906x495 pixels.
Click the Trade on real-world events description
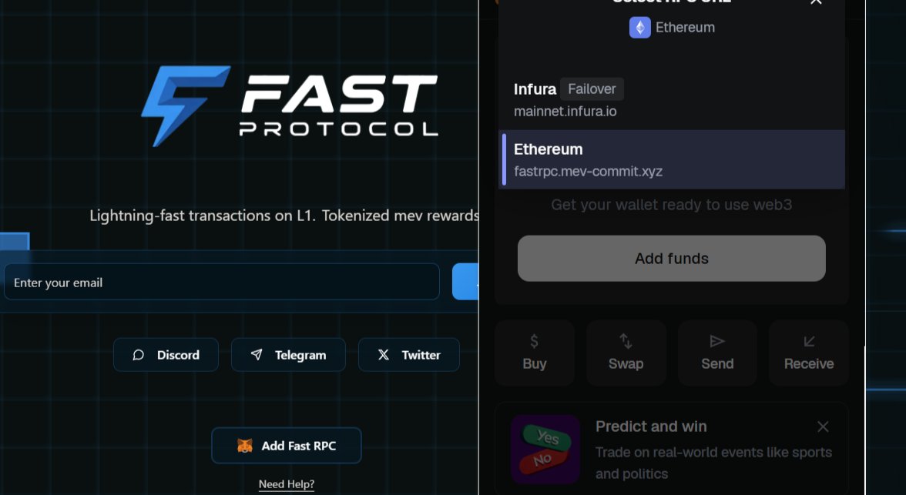(x=713, y=463)
